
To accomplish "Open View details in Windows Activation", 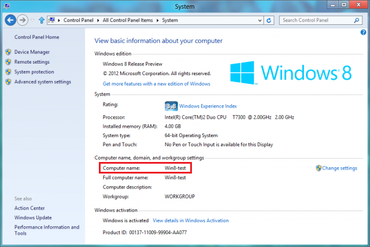I will [x=191, y=220].
